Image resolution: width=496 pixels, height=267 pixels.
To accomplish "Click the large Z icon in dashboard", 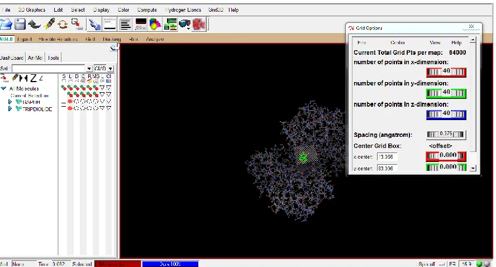I will click(33, 78).
